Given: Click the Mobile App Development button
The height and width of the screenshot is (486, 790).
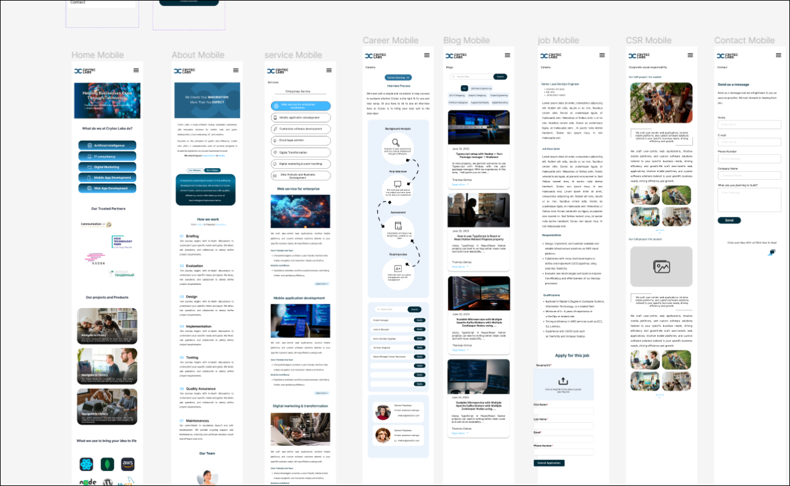Looking at the screenshot, I should click(107, 178).
